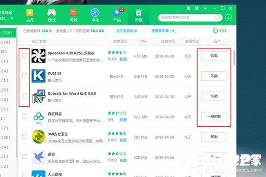Open the 净化 fan icon
Screen dimensions: 266x177
click(95, 13)
